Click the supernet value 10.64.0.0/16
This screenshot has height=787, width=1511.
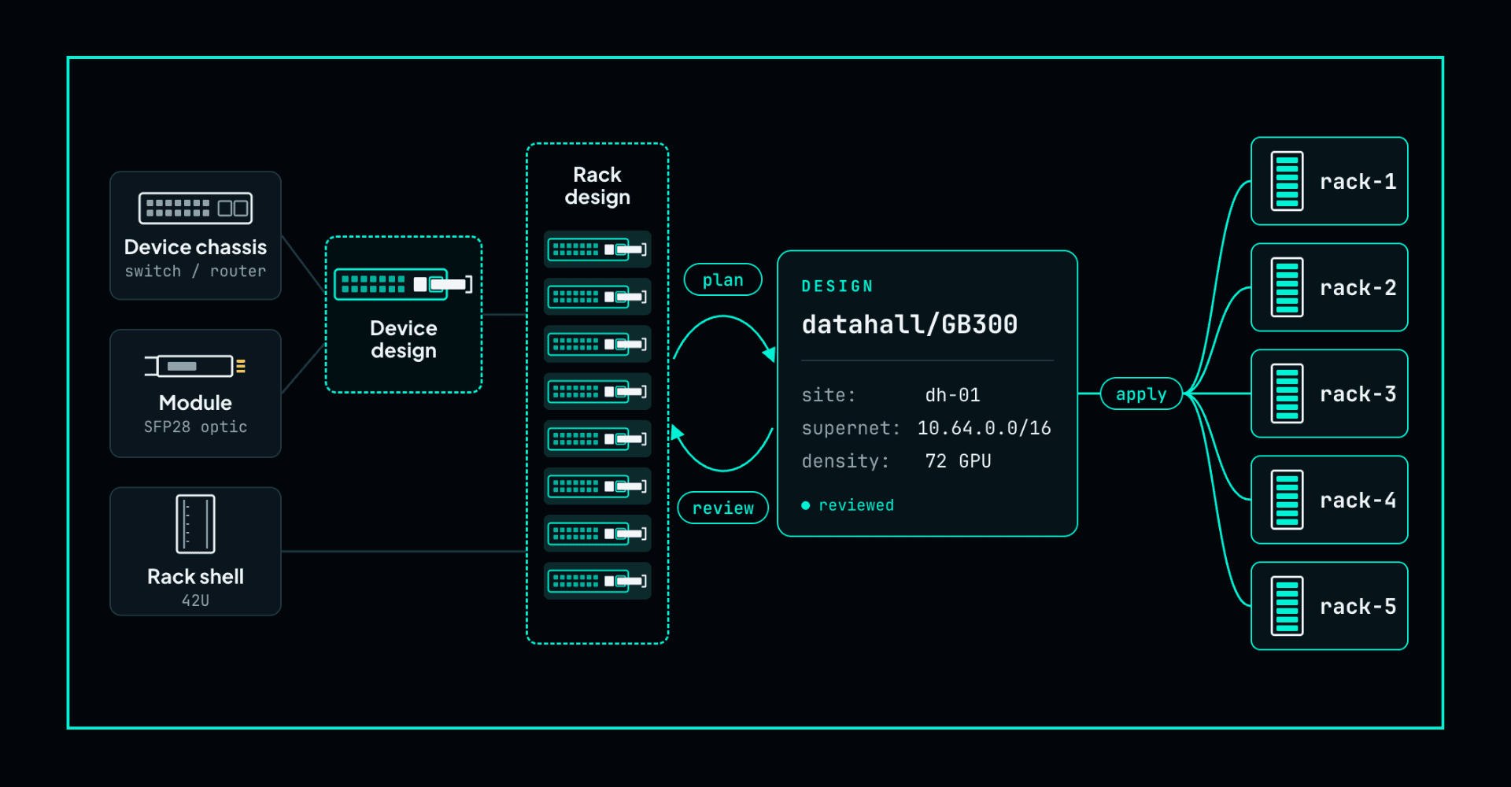(984, 428)
